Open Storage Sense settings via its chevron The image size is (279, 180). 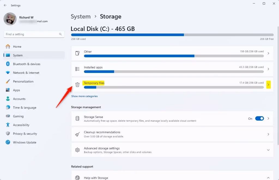click(x=268, y=118)
